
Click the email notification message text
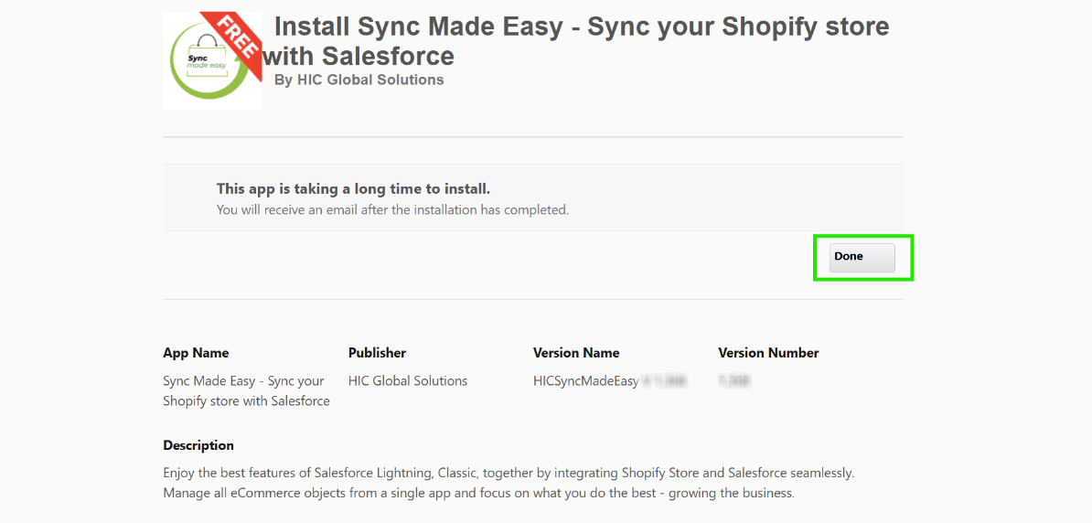click(392, 209)
